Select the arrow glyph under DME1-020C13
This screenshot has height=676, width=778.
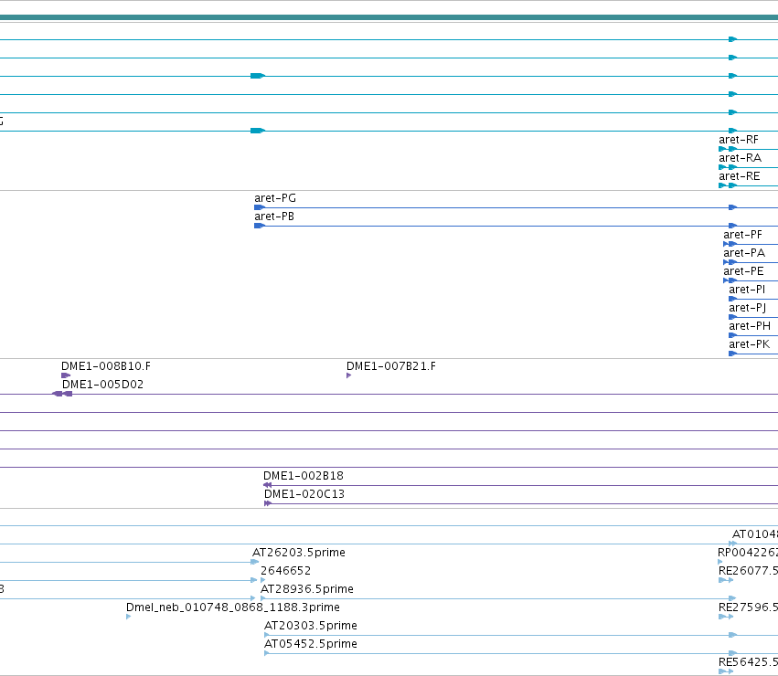[x=268, y=503]
